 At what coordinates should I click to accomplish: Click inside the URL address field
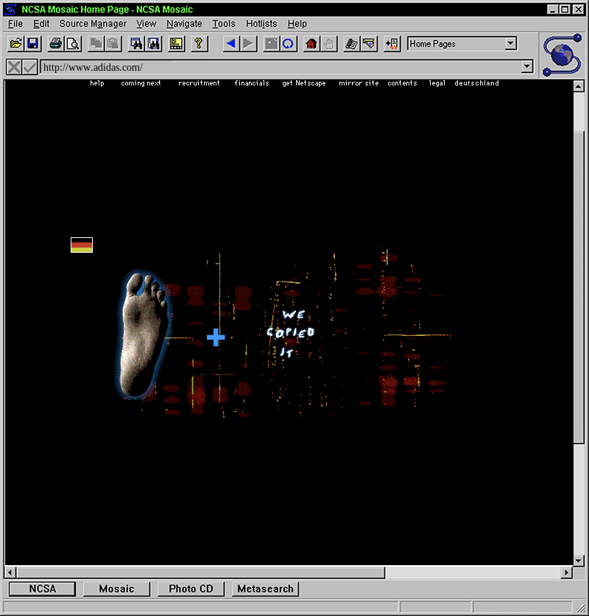[x=280, y=67]
